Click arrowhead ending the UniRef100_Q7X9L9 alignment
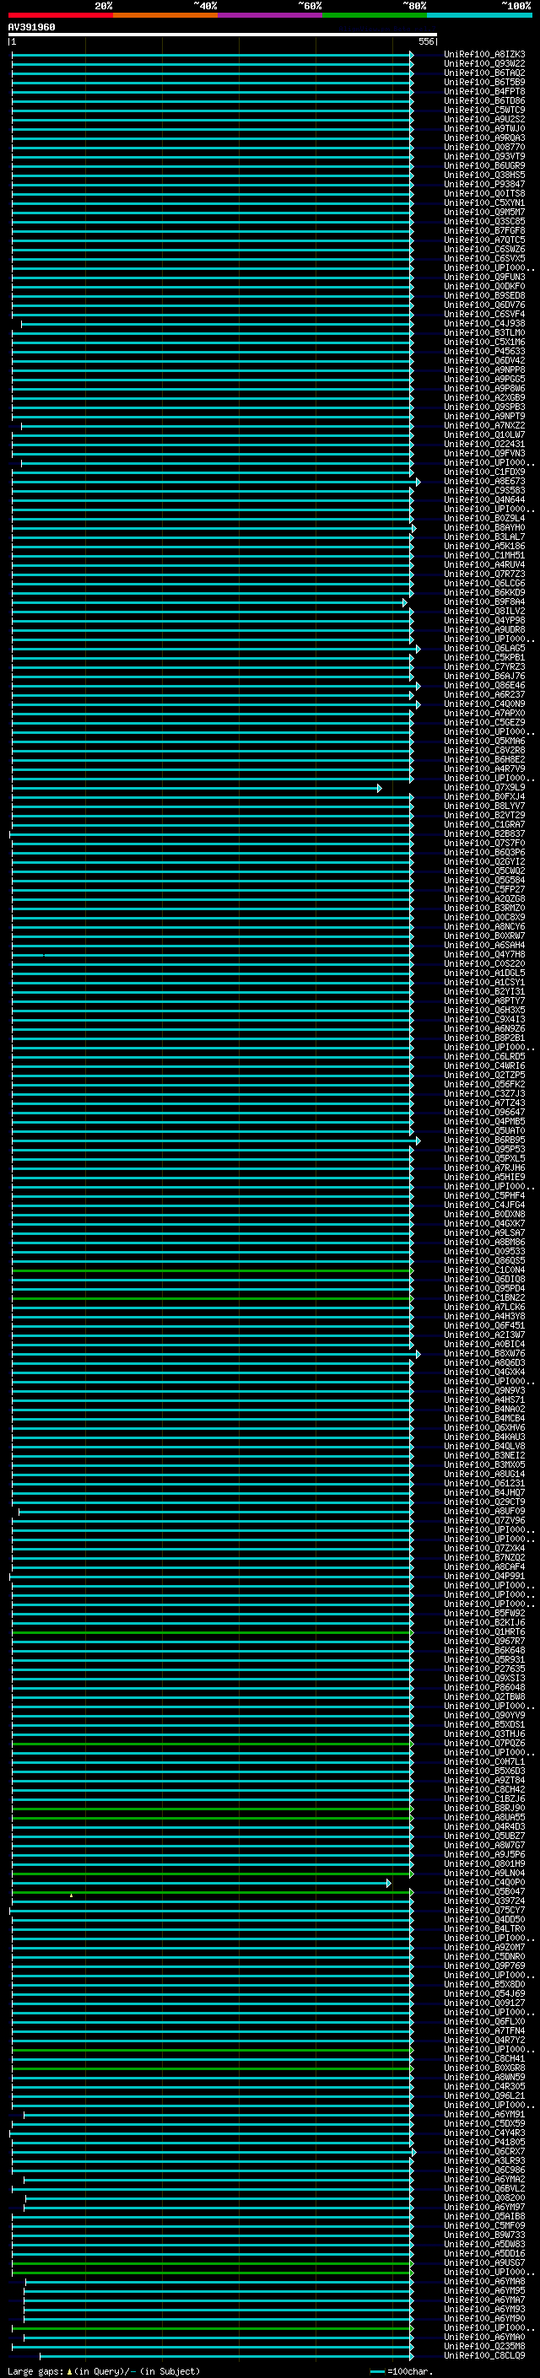This screenshot has width=540, height=2378. pos(380,789)
